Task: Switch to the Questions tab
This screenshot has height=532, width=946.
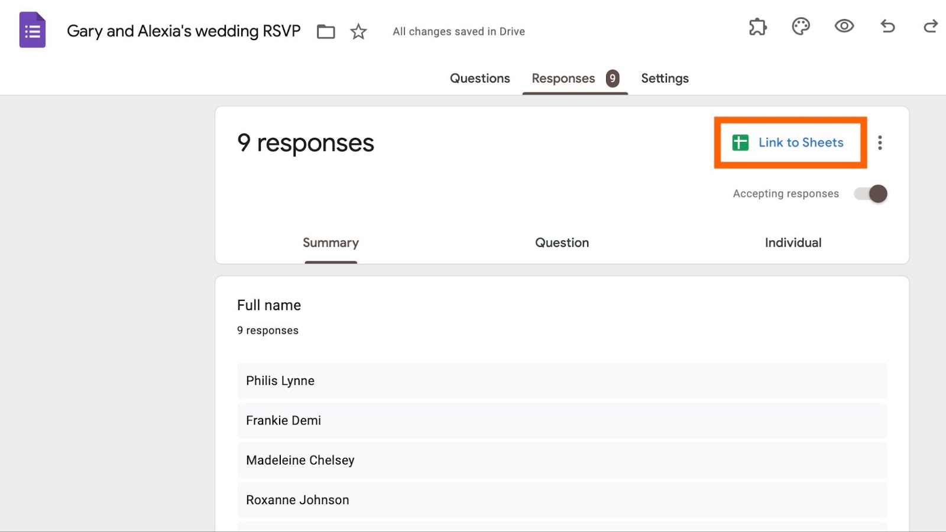Action: (x=480, y=79)
